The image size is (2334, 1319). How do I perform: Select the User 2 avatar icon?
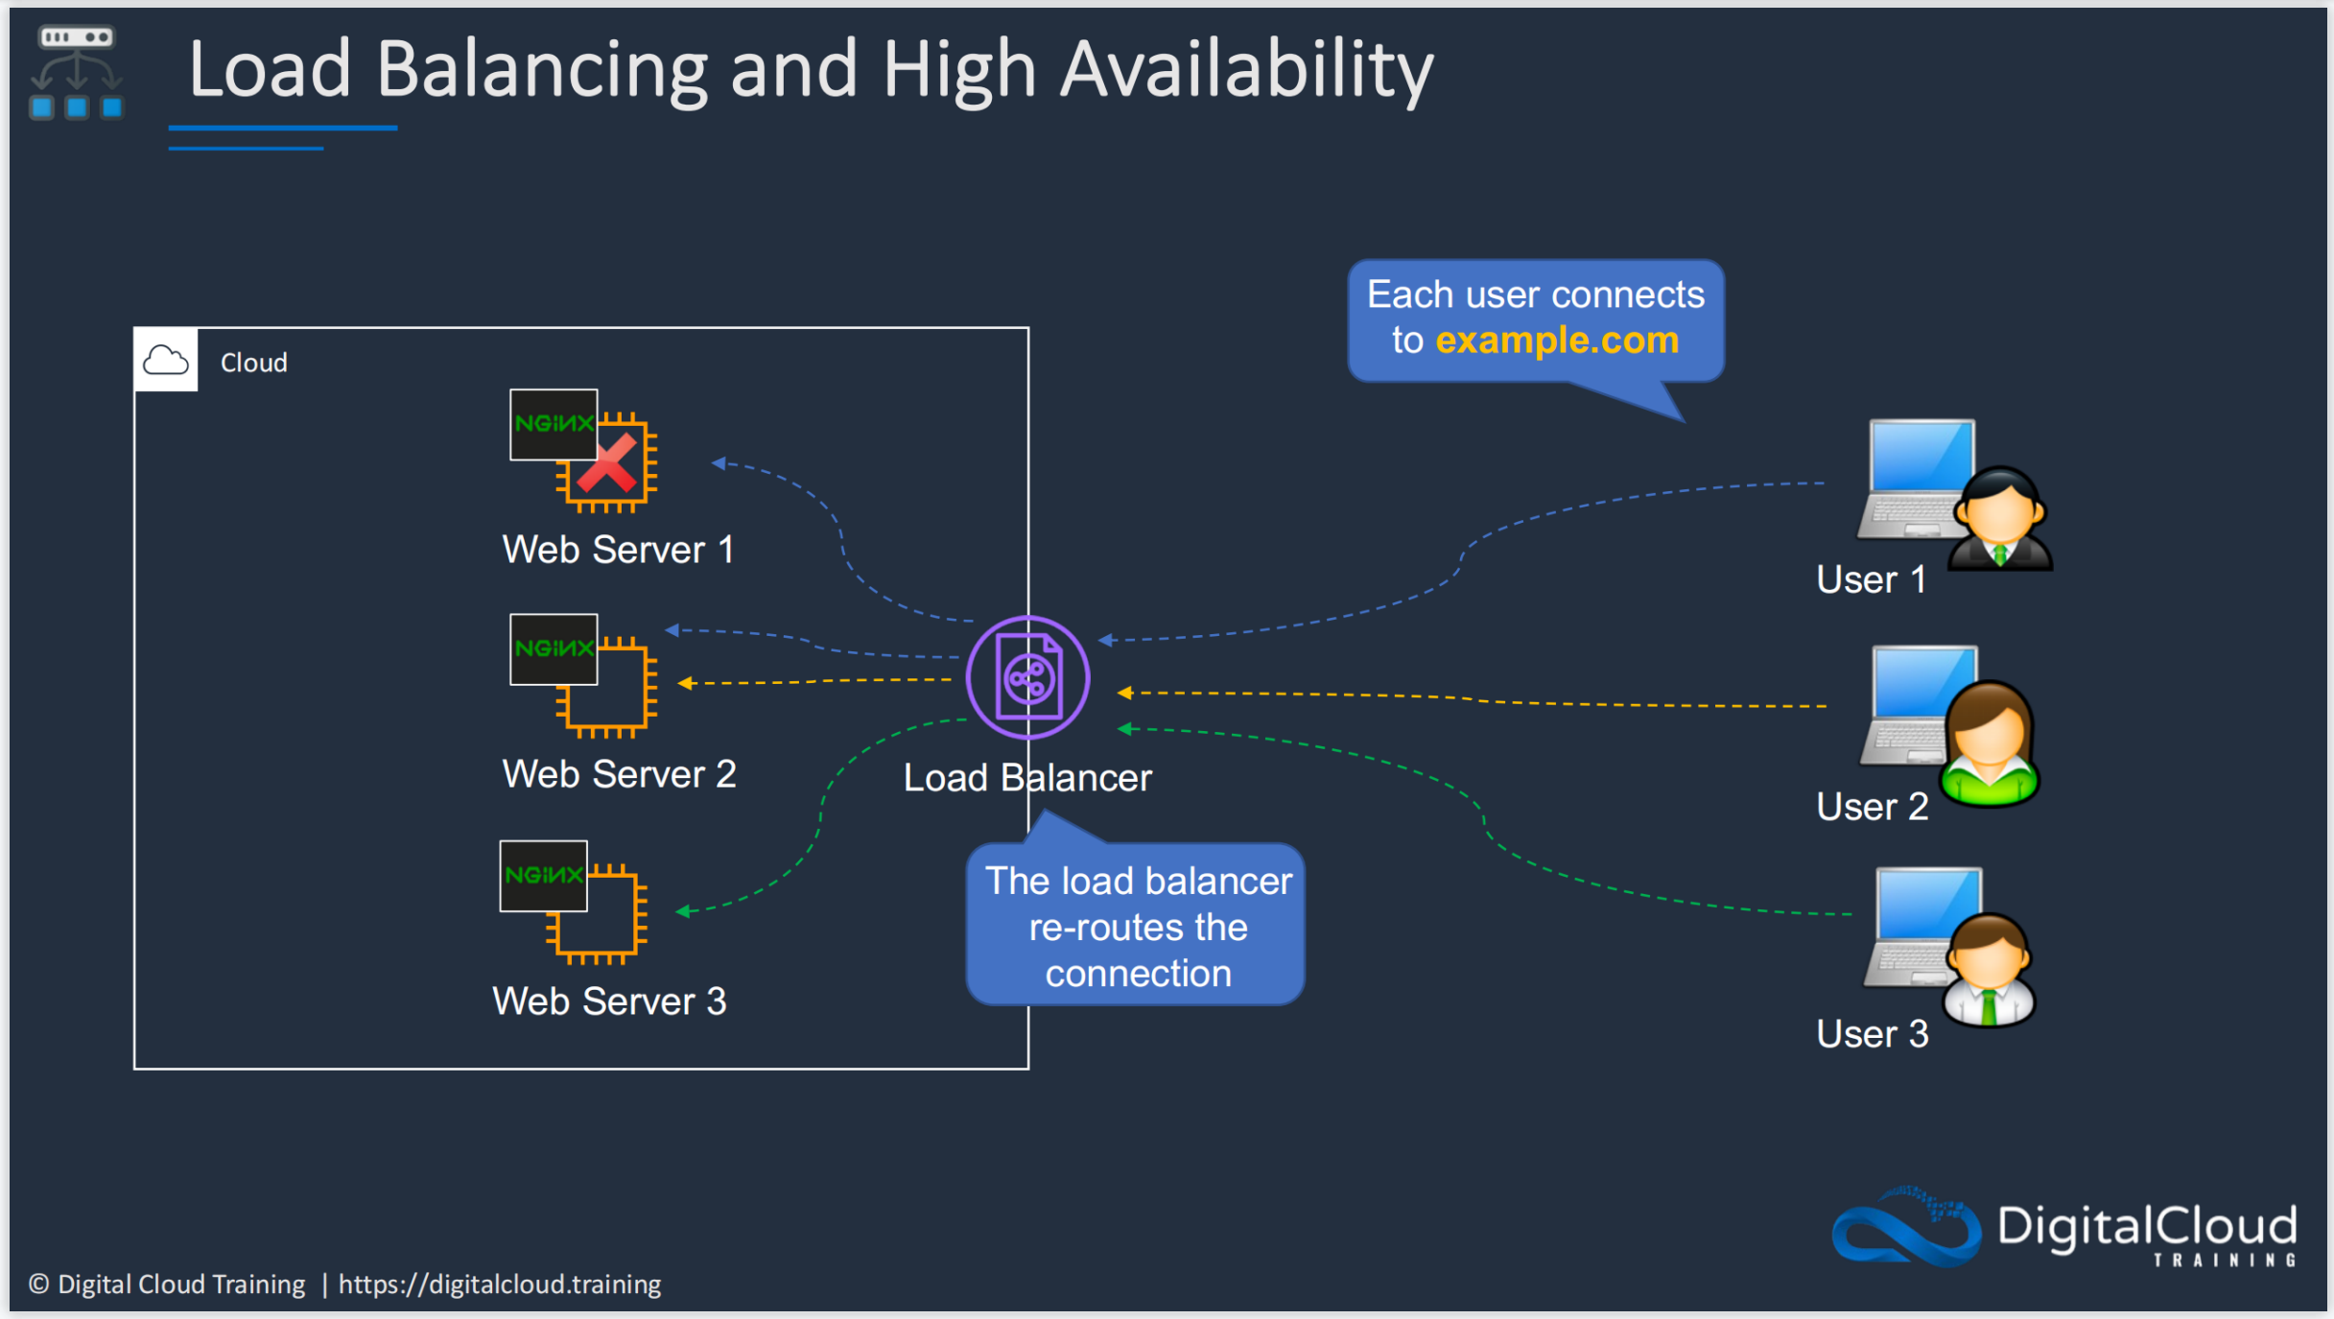[1990, 744]
